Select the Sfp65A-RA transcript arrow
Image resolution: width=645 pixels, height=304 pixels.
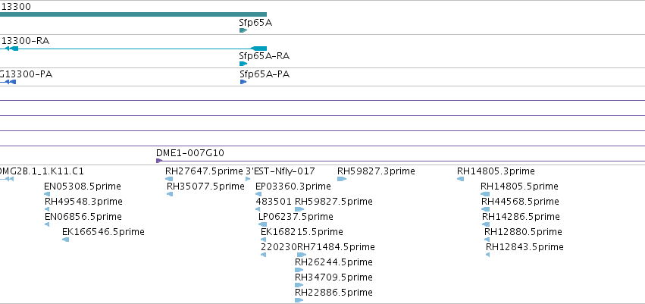[243, 64]
